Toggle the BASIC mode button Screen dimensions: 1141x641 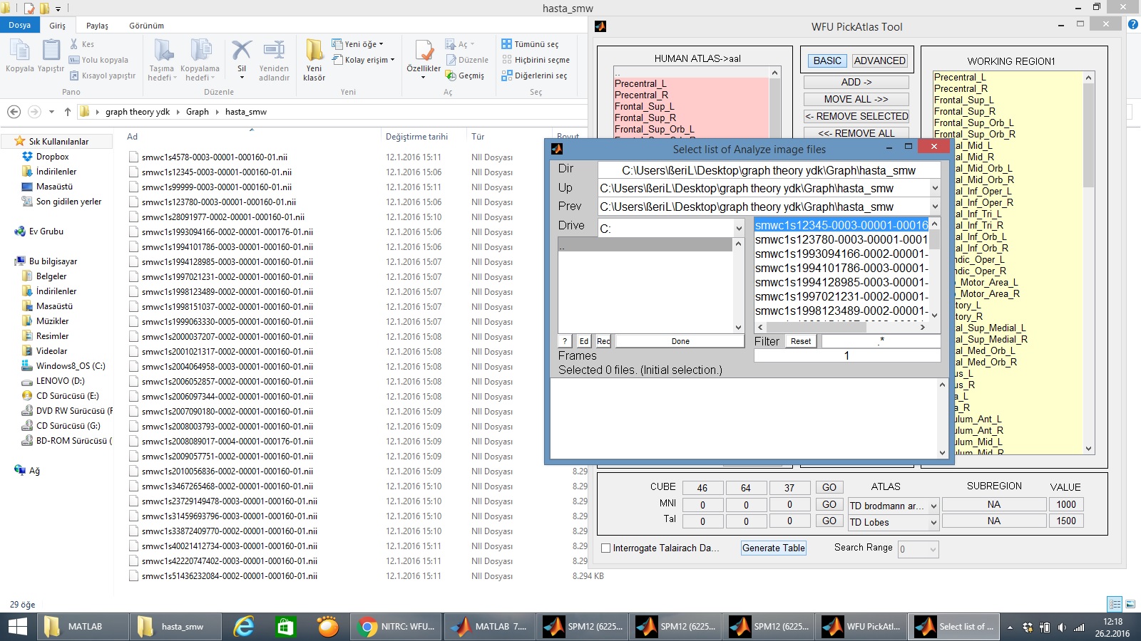pyautogui.click(x=827, y=61)
